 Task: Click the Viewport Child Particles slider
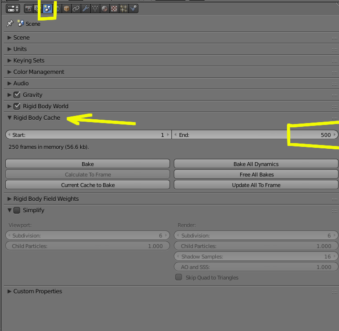coord(87,246)
